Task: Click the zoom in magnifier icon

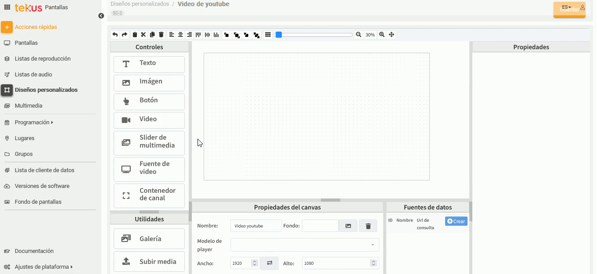Action: click(382, 35)
